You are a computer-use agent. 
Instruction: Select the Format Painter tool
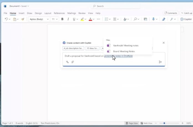(23, 19)
